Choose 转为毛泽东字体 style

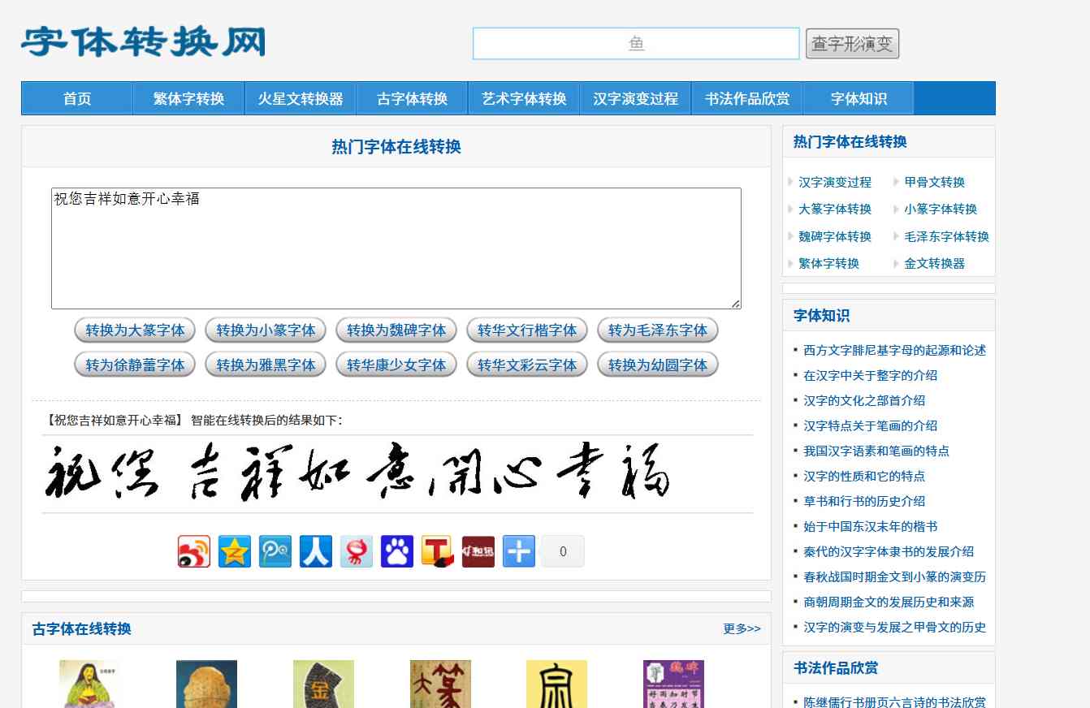[x=658, y=330]
